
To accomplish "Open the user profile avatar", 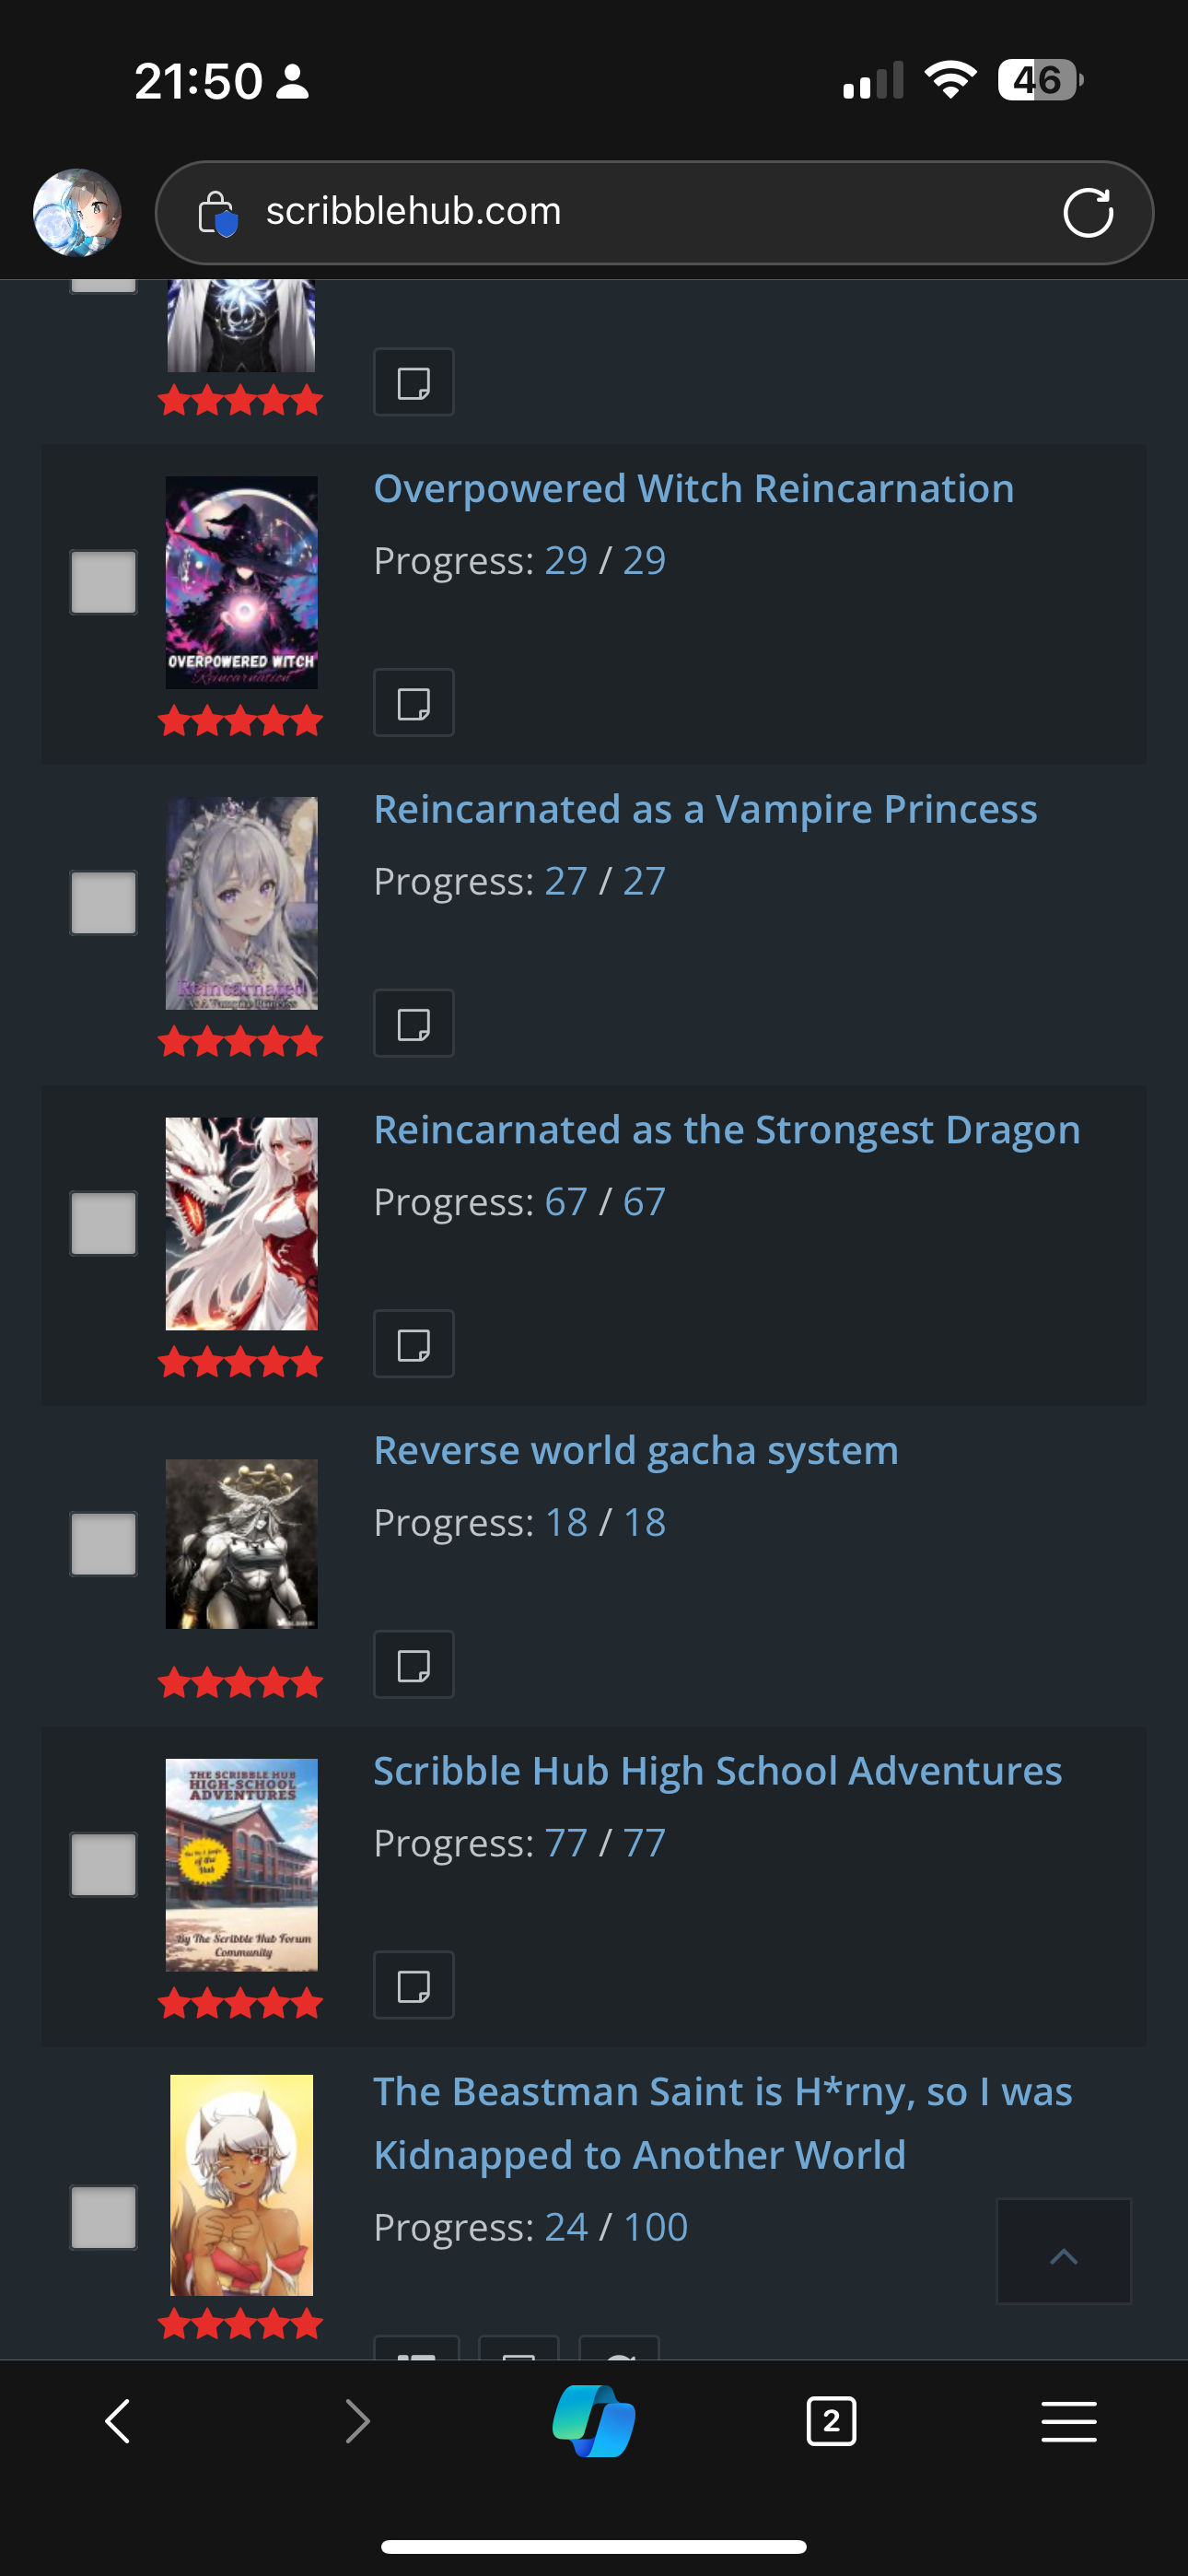I will pyautogui.click(x=77, y=212).
